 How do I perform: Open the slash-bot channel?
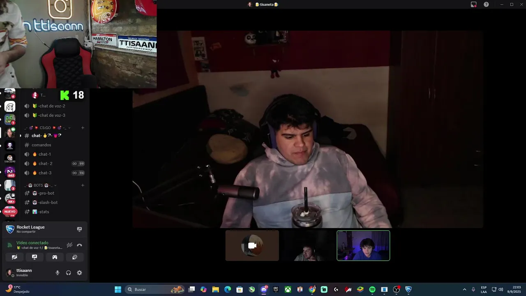(54, 203)
